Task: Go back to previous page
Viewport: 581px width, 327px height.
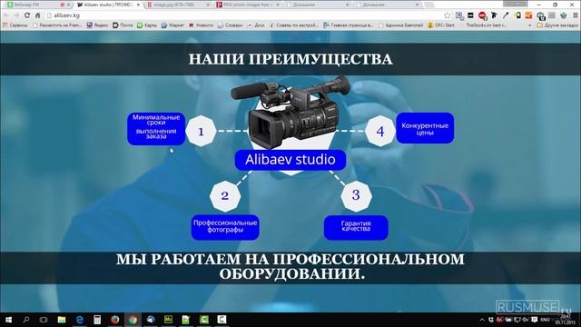Action: 6,15
